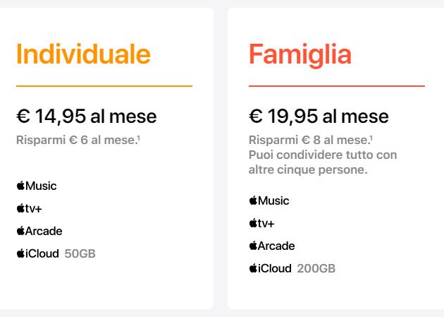Screen dimensions: 444x317
Task: Click the 50GB storage label
Action: pos(80,253)
